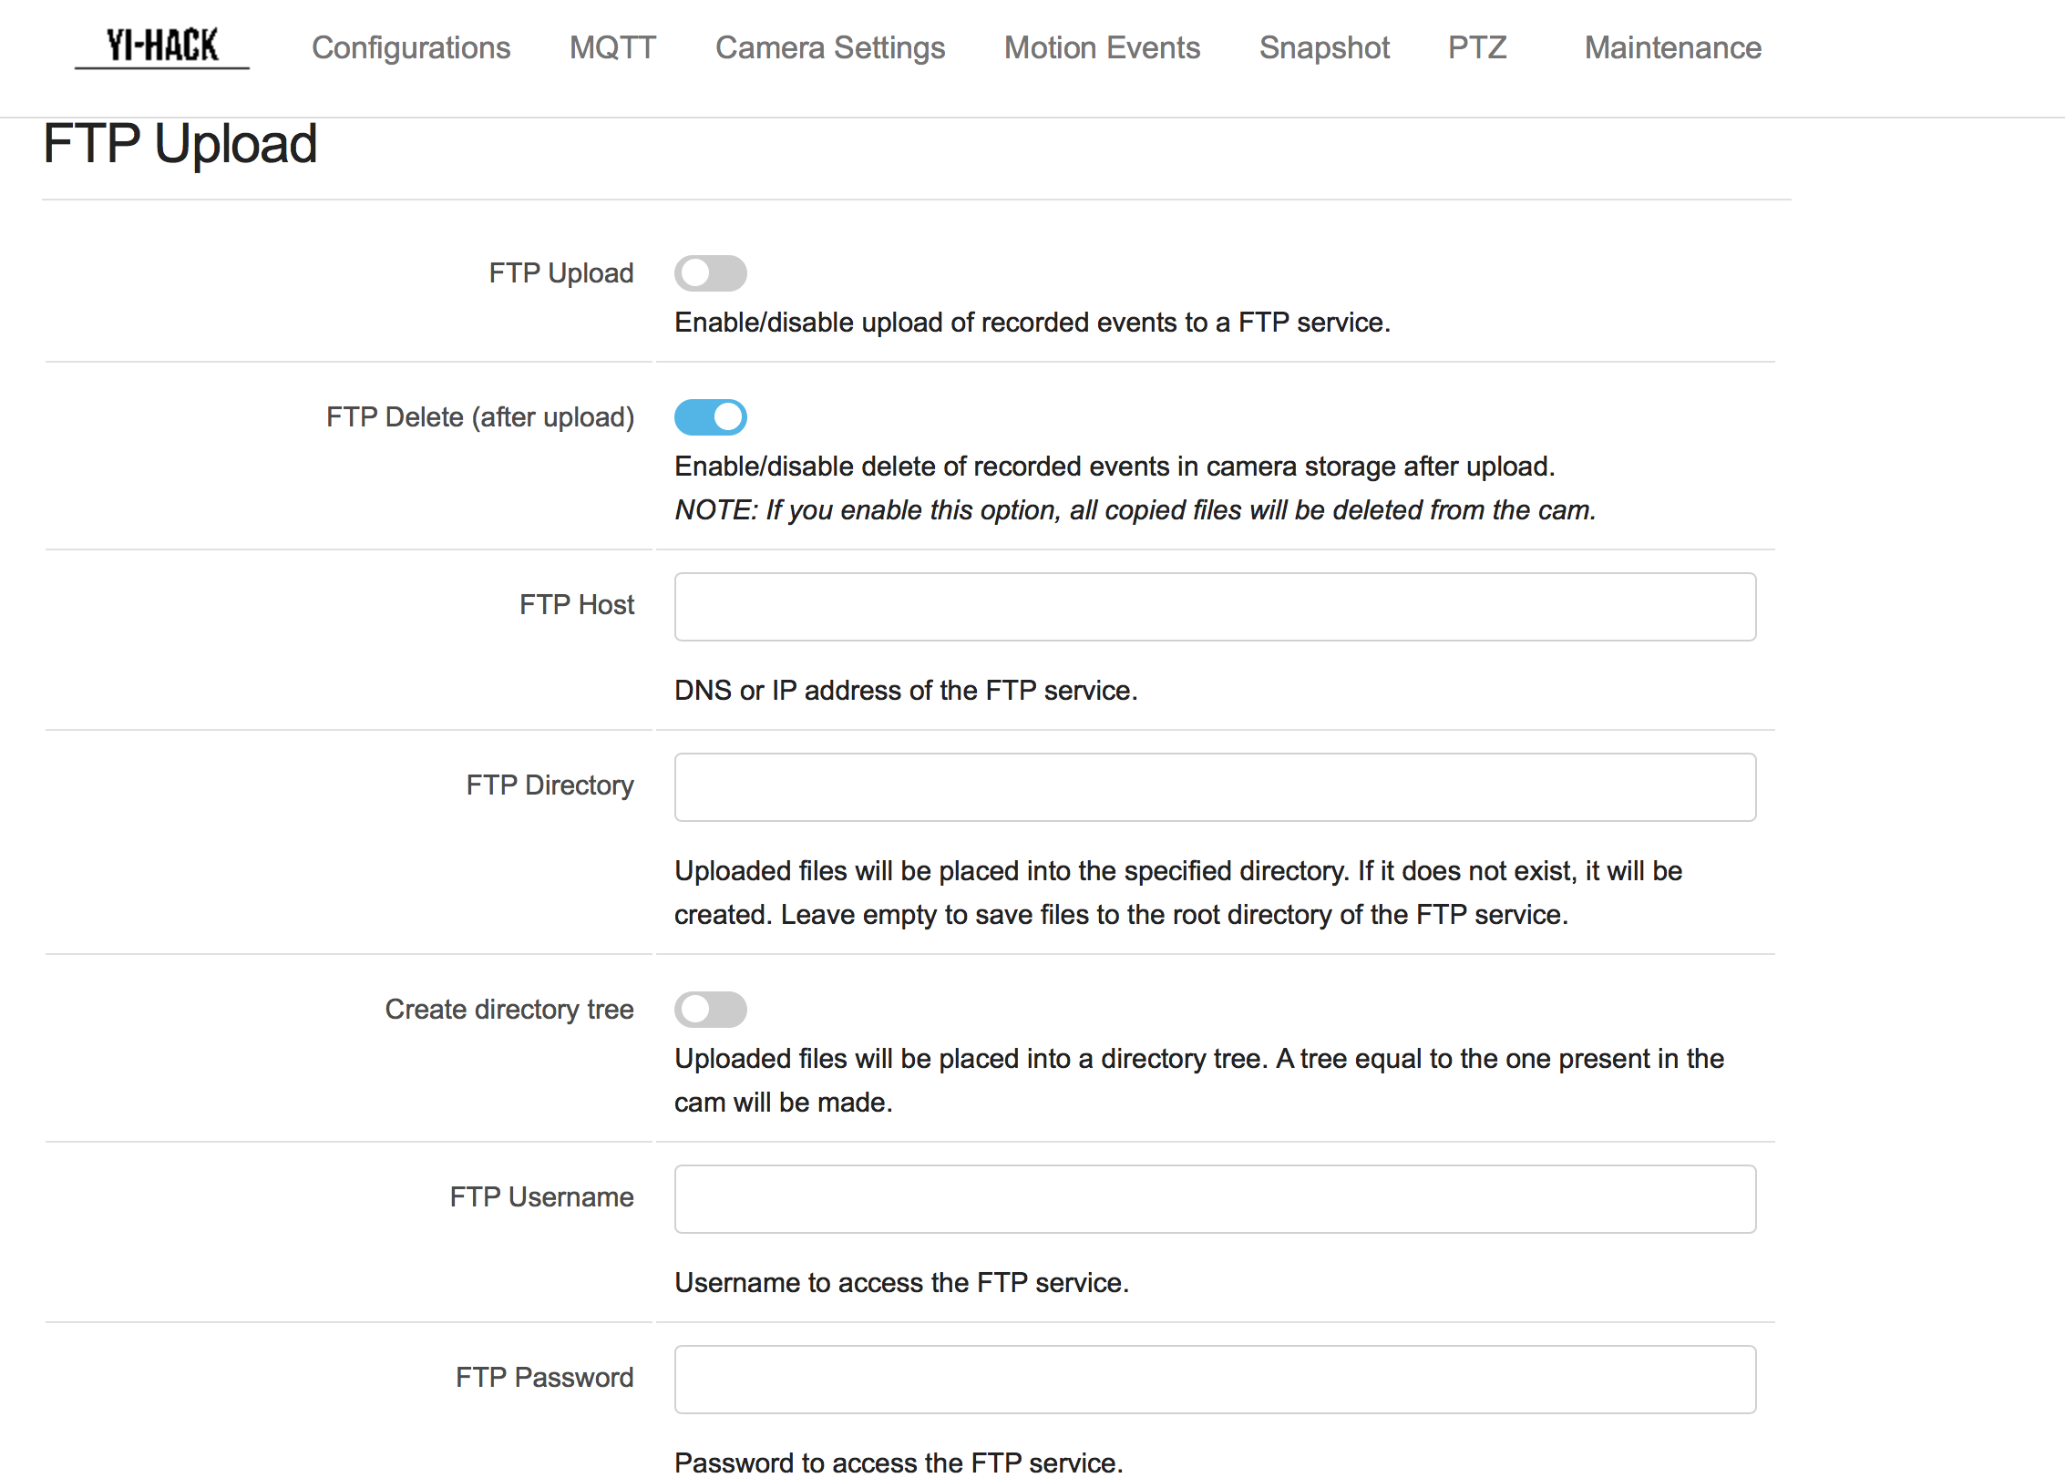Screen dimensions: 2065x1478
Task: Click the FTP Password input field
Action: [1215, 1380]
